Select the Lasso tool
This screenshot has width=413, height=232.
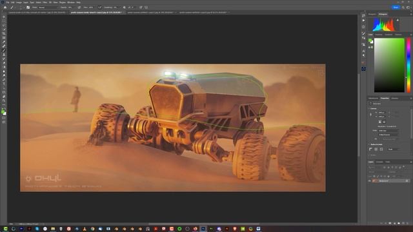(x=4, y=25)
